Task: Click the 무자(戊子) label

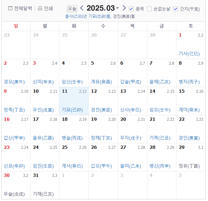Action: coord(131,138)
